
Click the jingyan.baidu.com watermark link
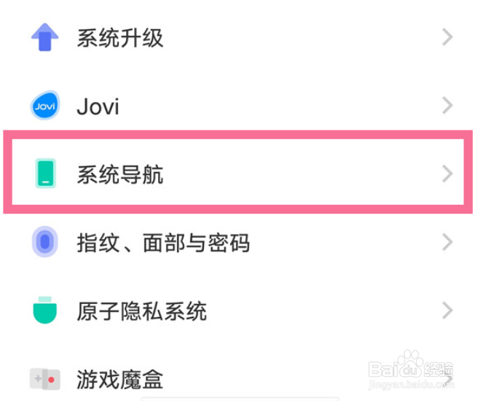pos(411,384)
